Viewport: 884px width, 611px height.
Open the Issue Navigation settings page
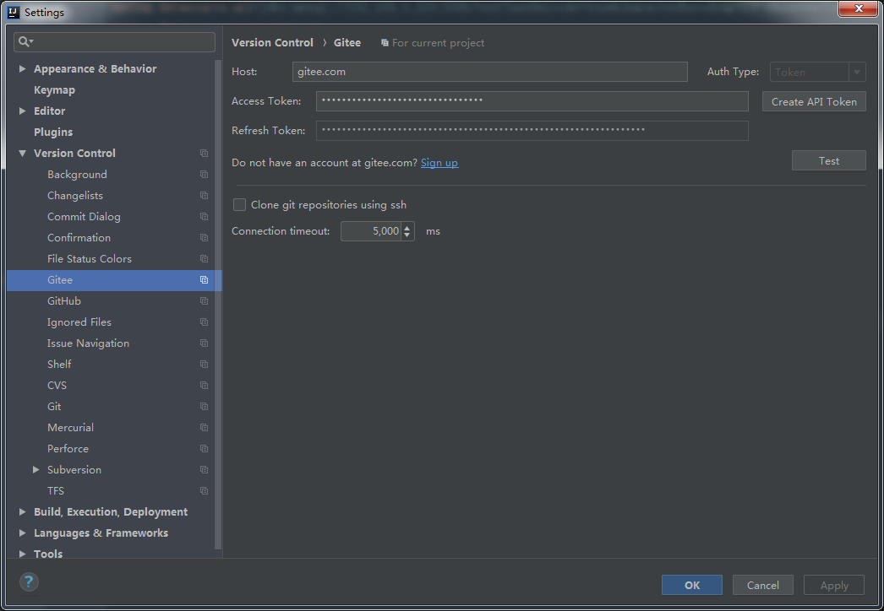88,343
